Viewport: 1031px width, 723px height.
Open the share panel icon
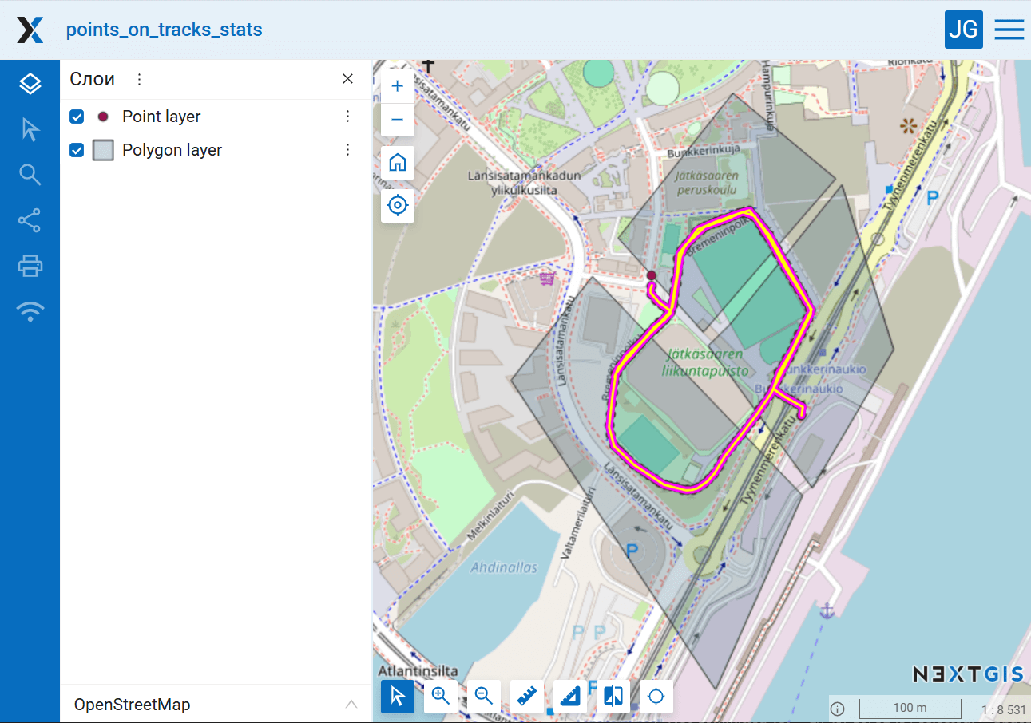30,220
